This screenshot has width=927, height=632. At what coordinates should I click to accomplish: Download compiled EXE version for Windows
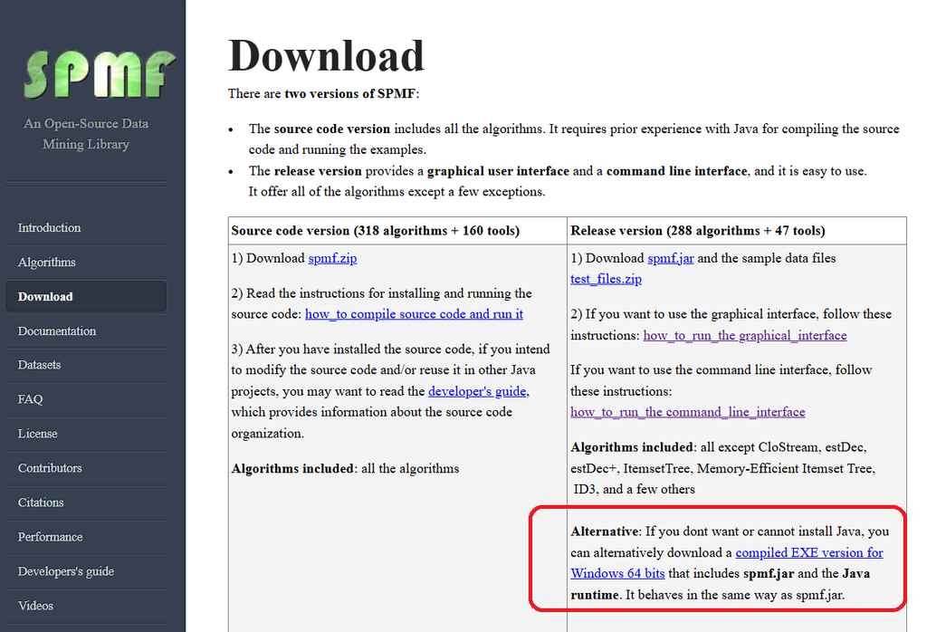(808, 552)
